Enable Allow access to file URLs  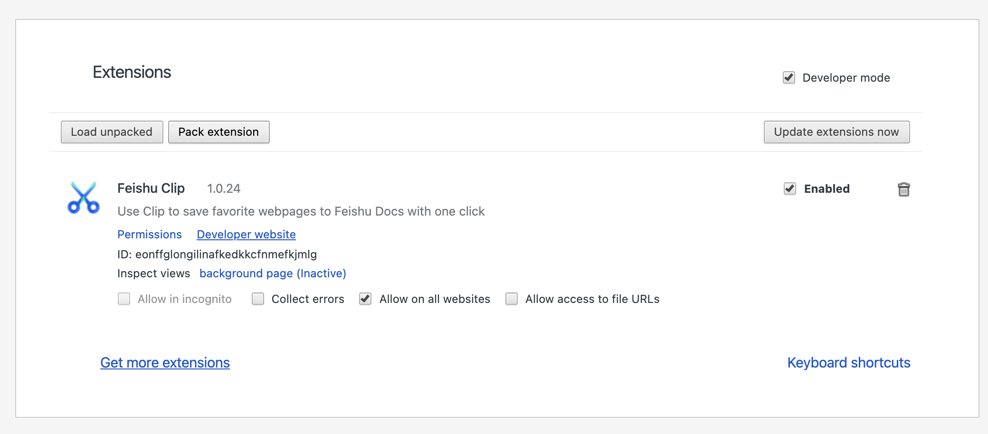pos(512,299)
